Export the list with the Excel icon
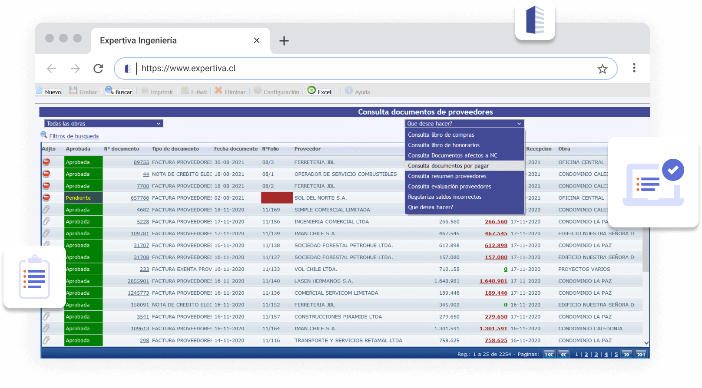 tap(311, 90)
